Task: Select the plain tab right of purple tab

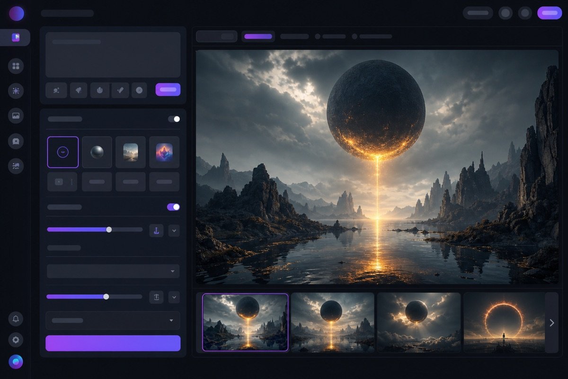Action: [x=294, y=36]
